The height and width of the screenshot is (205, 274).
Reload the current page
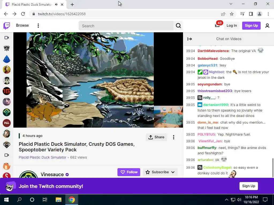(23, 14)
